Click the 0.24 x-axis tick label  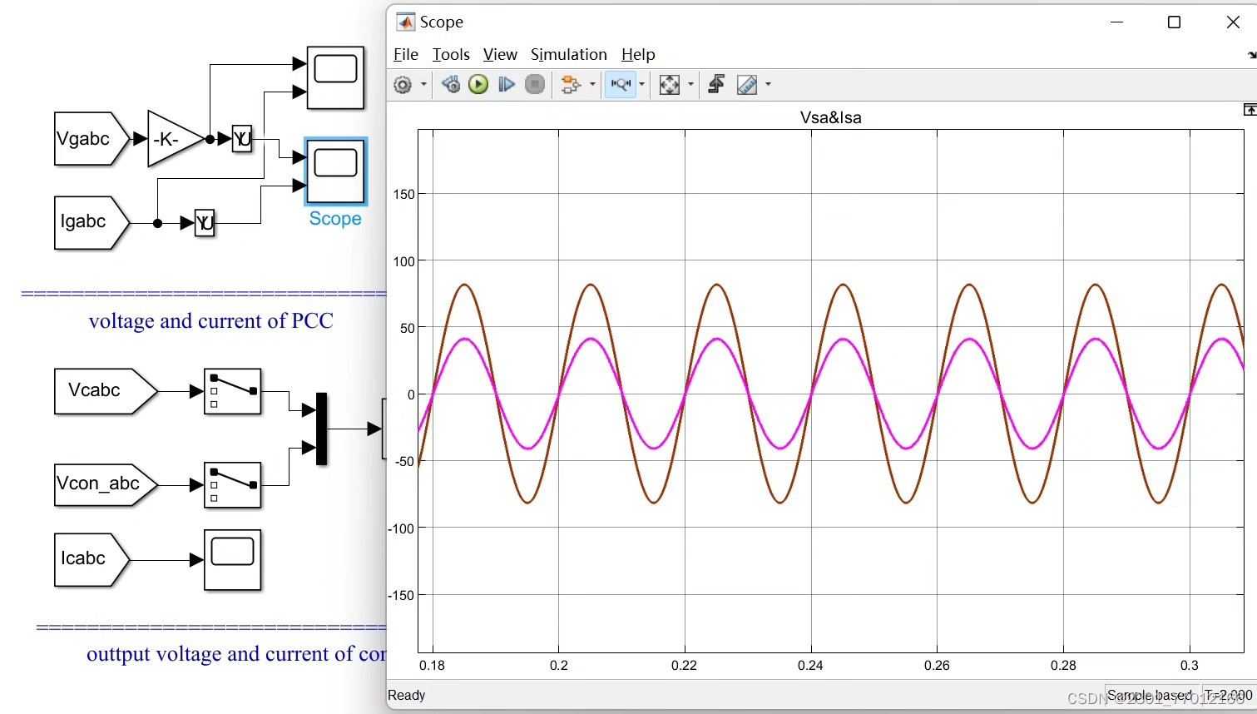pos(810,666)
